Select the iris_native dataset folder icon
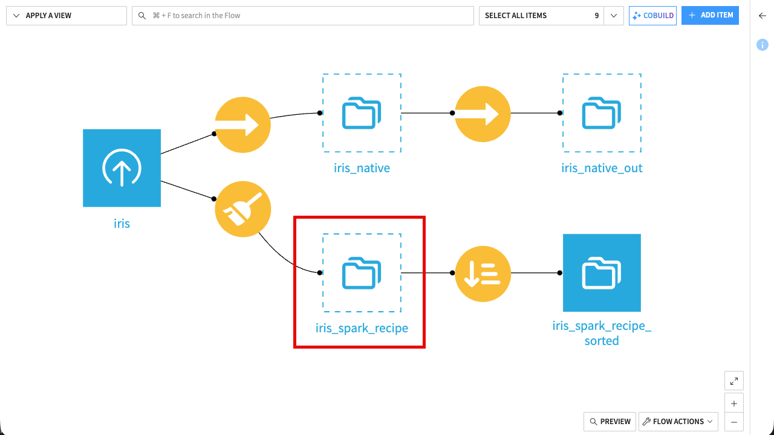Screen dimensions: 774x435 tap(362, 113)
